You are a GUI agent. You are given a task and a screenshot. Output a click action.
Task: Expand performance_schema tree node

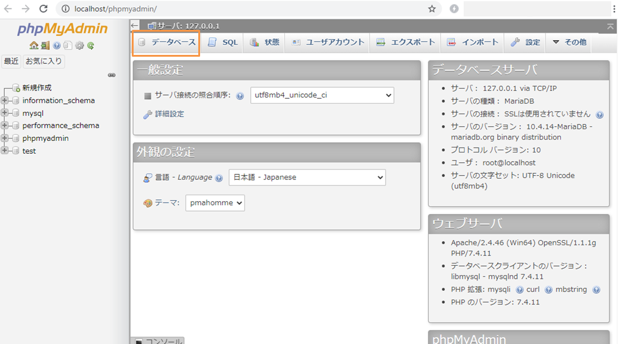click(x=4, y=126)
